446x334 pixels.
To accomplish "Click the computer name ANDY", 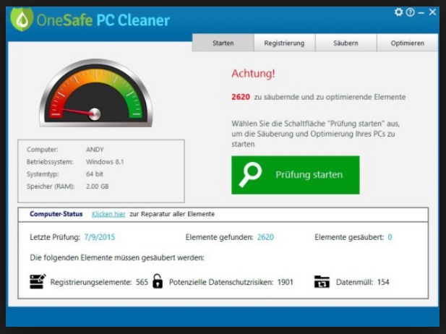I will pos(95,150).
